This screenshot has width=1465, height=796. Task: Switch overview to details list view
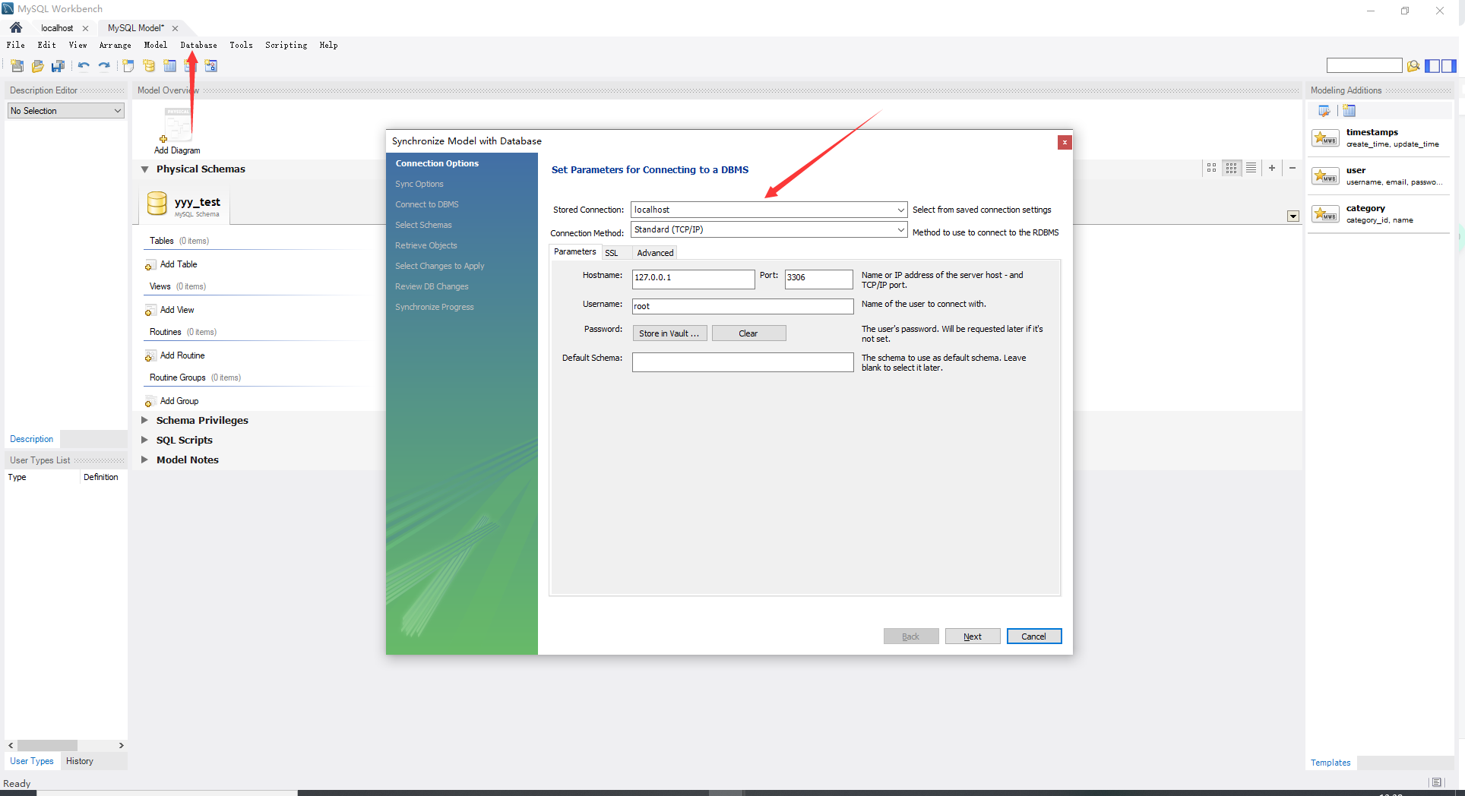[x=1251, y=168]
